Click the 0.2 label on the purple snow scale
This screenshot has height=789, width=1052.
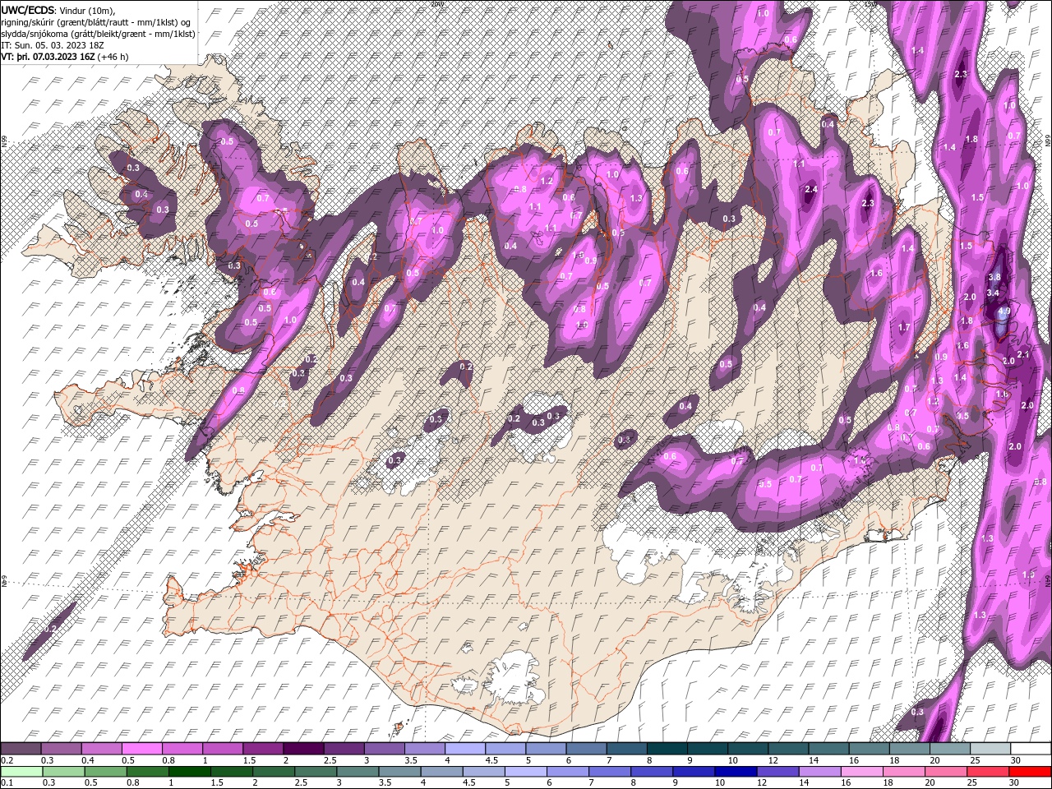click(7, 760)
